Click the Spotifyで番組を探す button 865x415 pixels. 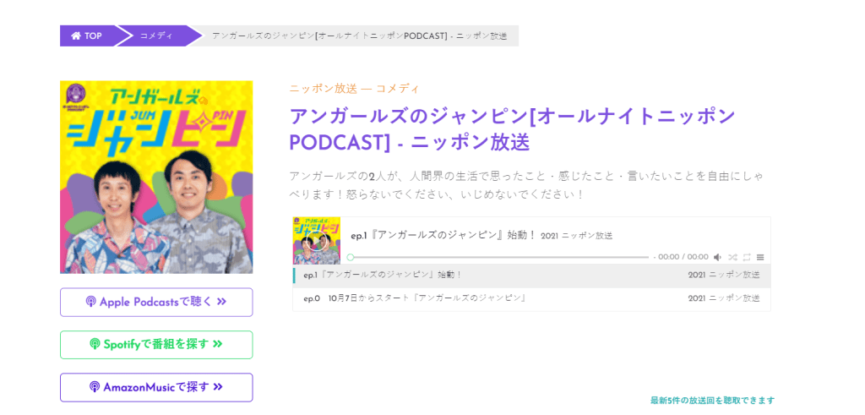[x=156, y=344]
